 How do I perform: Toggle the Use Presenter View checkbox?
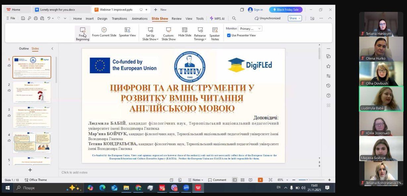tap(229, 35)
